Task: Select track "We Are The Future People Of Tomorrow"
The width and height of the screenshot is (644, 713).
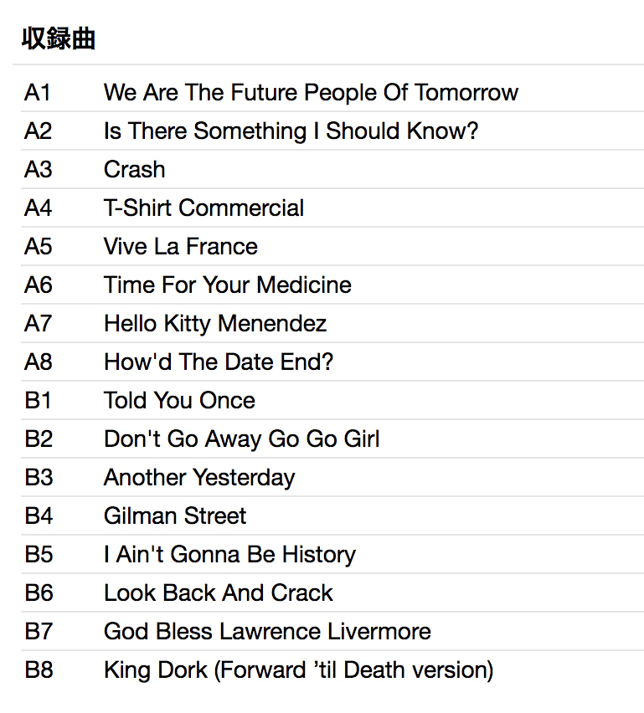Action: click(x=311, y=93)
